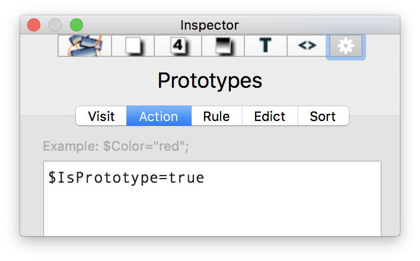
Task: Select the Action tab
Action: point(158,116)
